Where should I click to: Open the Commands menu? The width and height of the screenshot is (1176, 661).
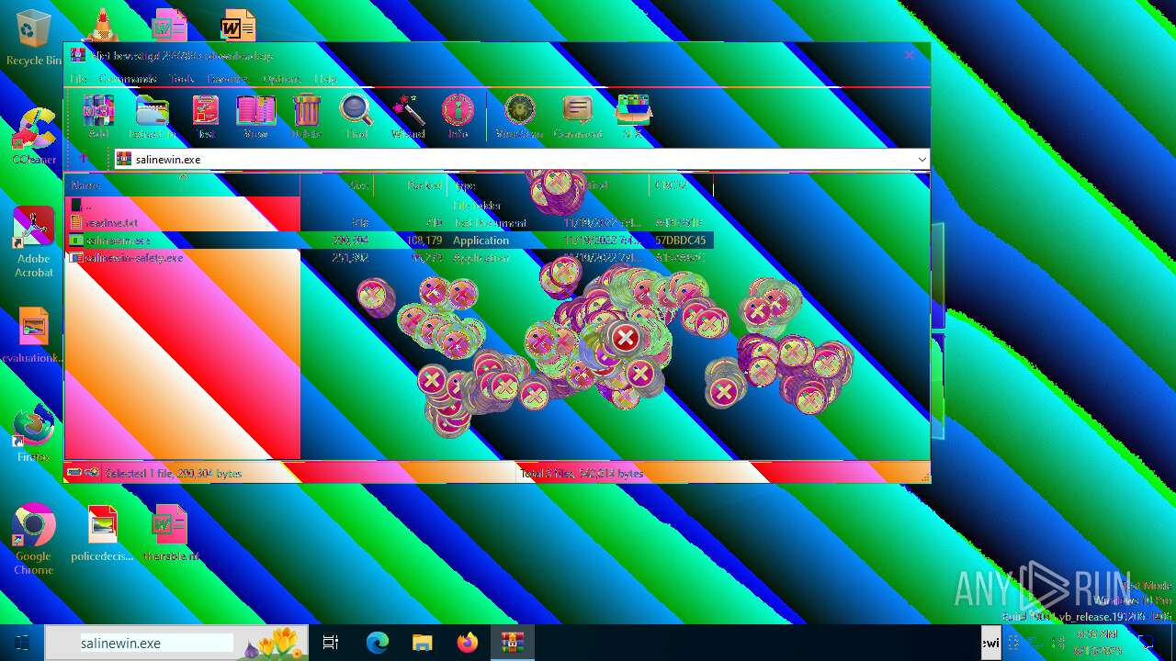128,79
